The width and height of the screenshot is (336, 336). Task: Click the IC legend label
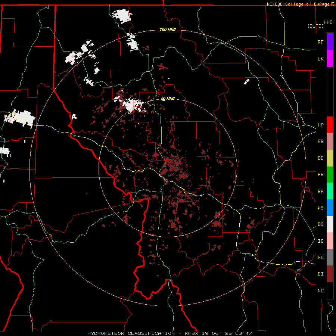click(320, 241)
